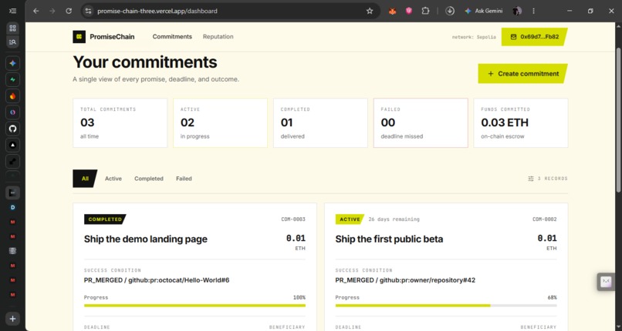622x331 pixels.
Task: Click the COMPLETED status badge on first card
Action: point(105,219)
